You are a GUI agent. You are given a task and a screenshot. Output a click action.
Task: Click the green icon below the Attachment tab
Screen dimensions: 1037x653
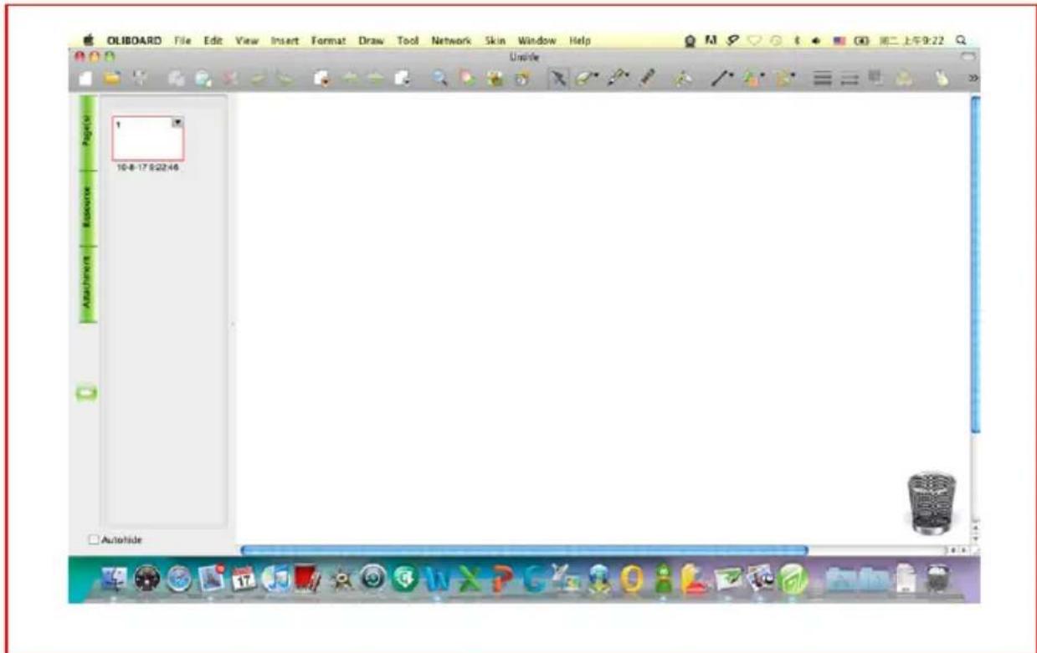point(88,391)
